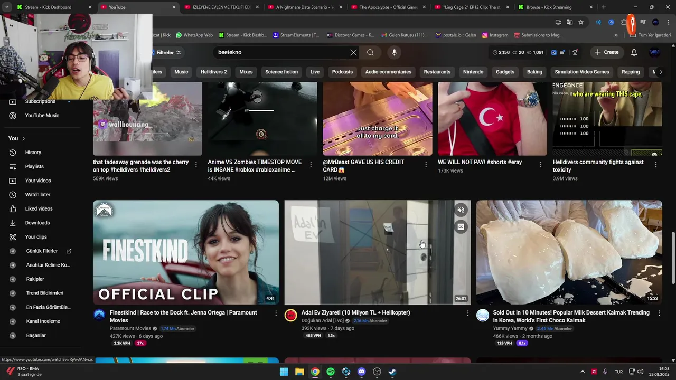Open Chrome media control icon
This screenshot has width=676, height=380.
pos(643,22)
